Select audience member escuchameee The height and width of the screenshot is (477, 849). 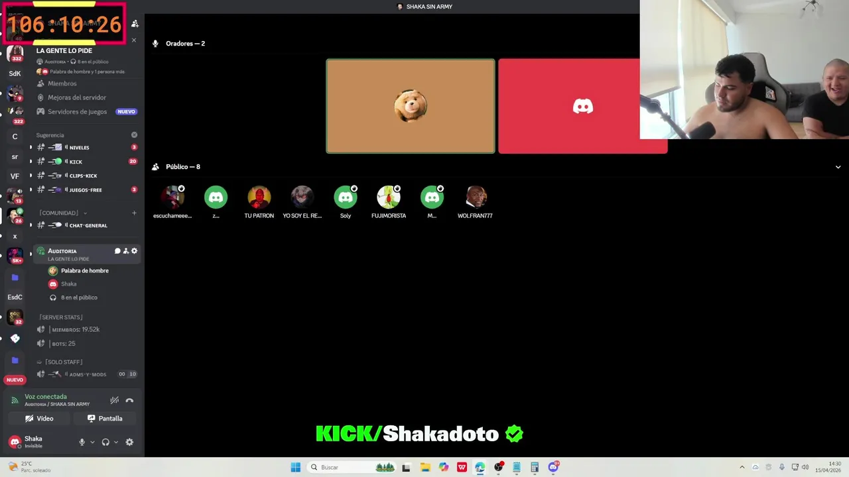172,202
